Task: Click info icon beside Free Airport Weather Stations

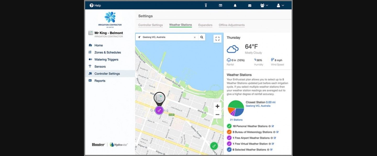Action: tap(271, 138)
